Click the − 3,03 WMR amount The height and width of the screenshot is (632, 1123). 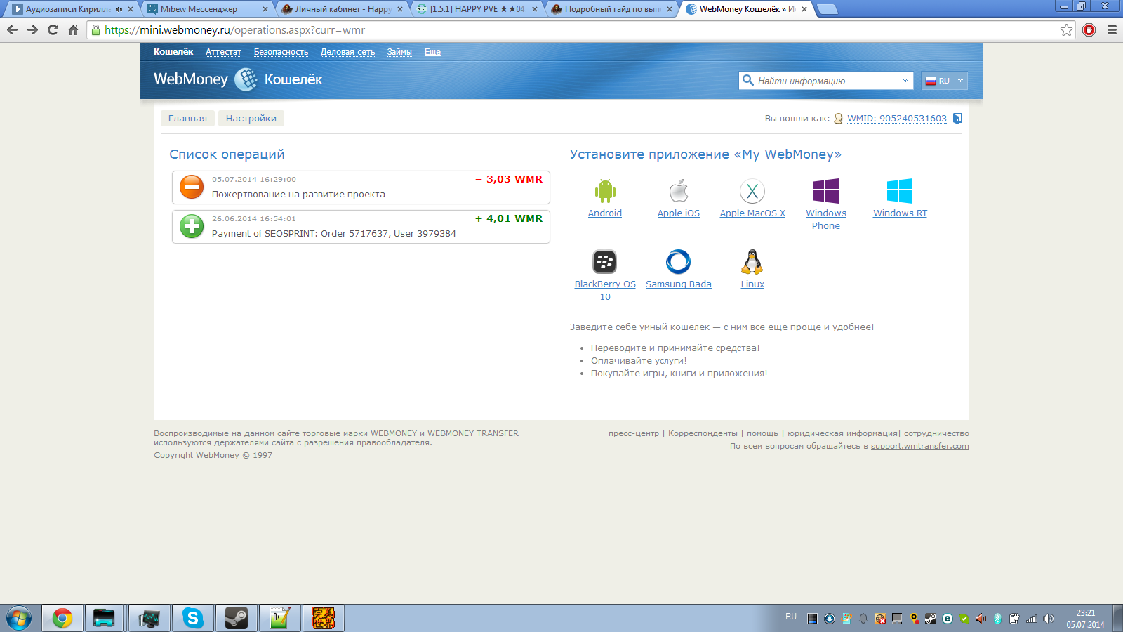[509, 179]
